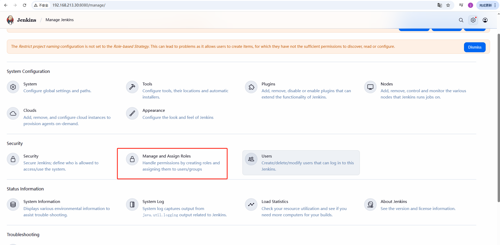Click the Load Statistics graph icon

pos(251,205)
